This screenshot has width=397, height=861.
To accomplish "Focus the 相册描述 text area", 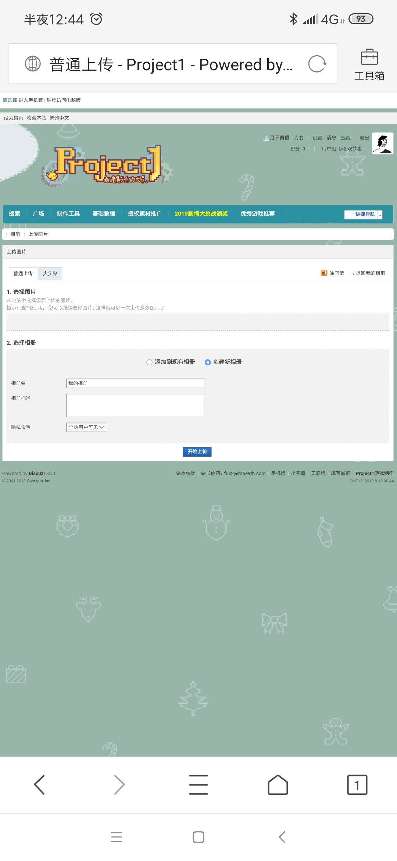I will 135,405.
